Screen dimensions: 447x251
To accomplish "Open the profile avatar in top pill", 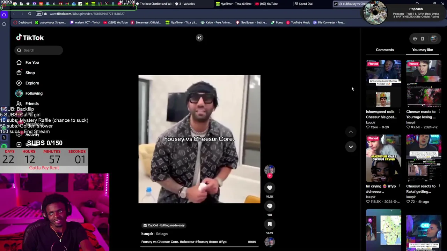I will [434, 39].
